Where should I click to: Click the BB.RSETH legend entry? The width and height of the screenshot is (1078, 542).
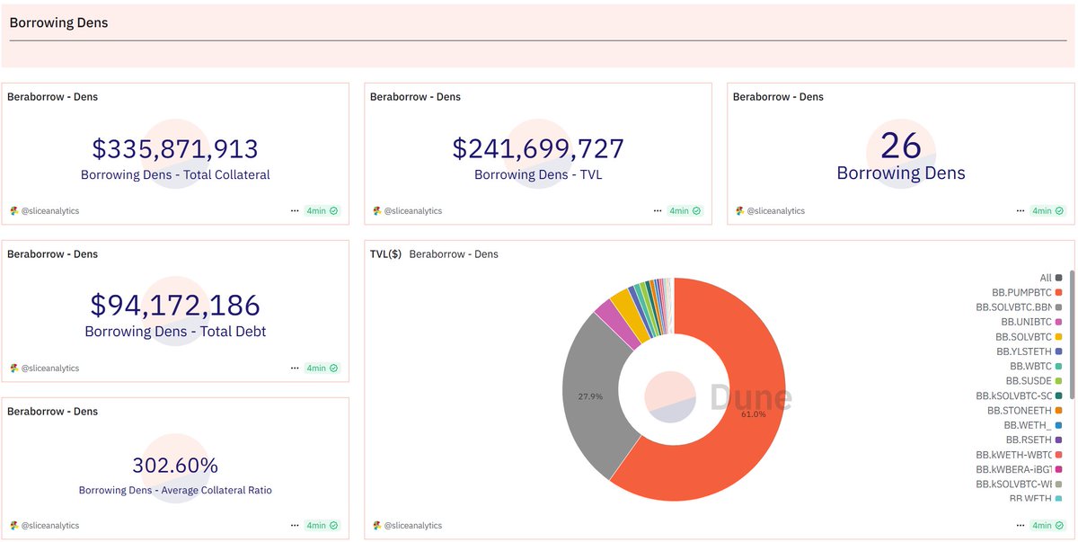(x=1036, y=440)
